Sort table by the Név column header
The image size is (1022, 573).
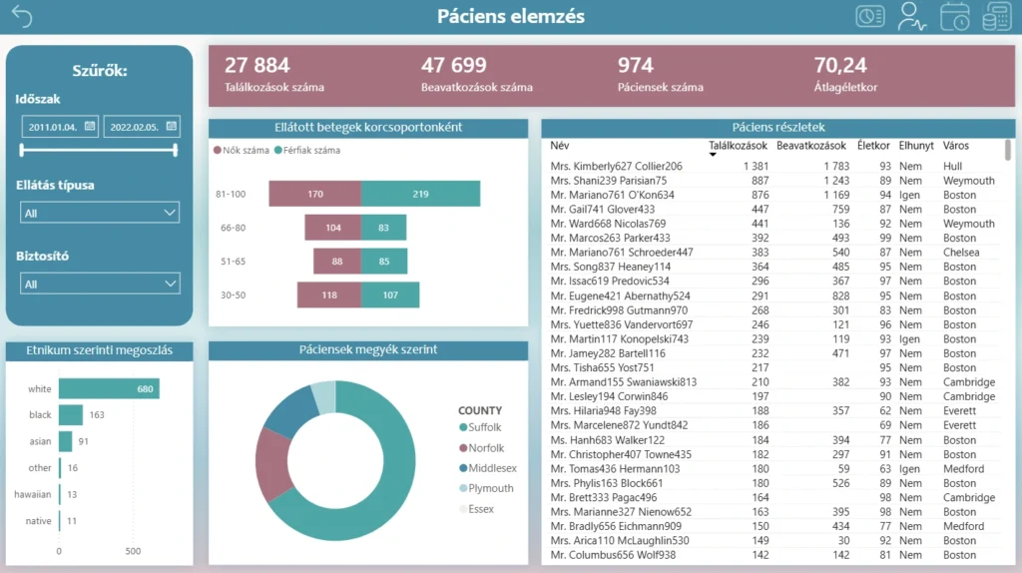tap(560, 146)
